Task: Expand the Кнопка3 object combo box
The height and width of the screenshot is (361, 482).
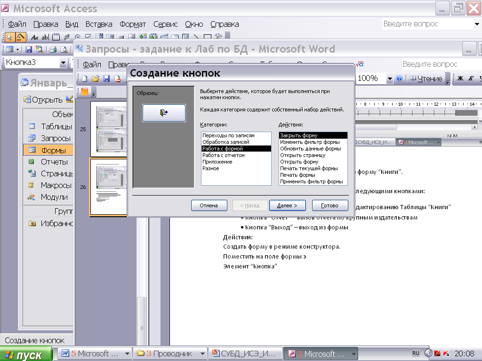Action: [63, 63]
